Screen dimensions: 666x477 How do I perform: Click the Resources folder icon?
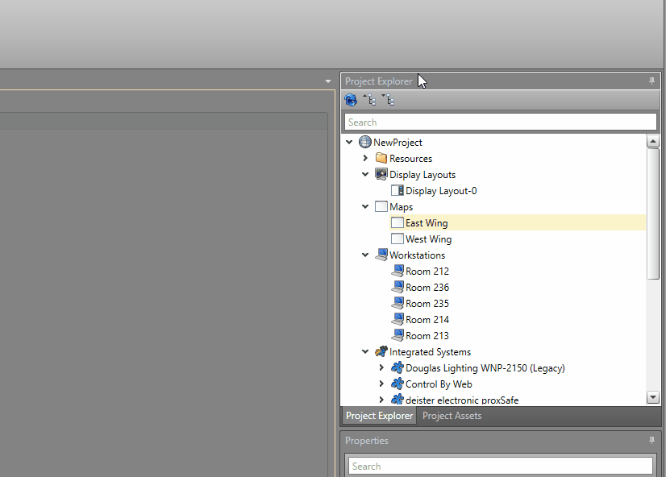381,159
